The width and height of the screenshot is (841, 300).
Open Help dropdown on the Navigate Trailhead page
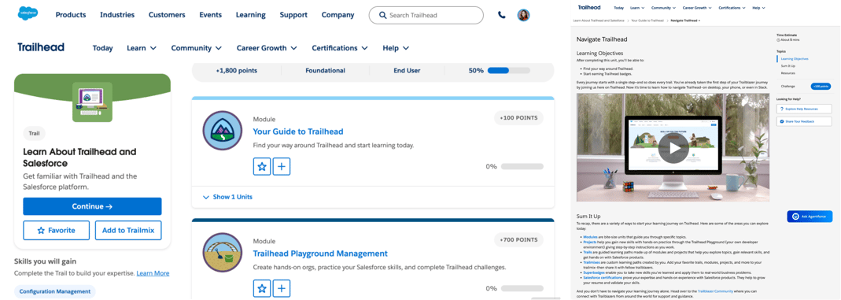(759, 8)
